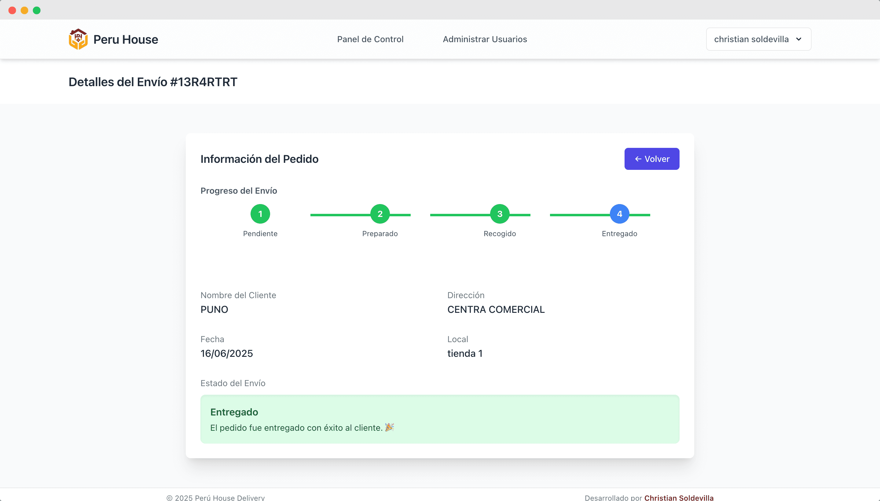
Task: Click the macOS green fullscreen window button
Action: click(36, 10)
